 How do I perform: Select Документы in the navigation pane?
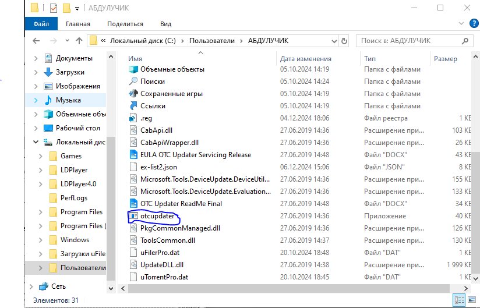click(x=74, y=58)
